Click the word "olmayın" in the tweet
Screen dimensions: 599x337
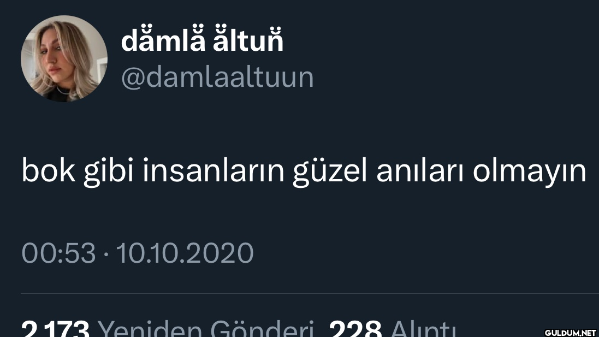click(x=530, y=172)
